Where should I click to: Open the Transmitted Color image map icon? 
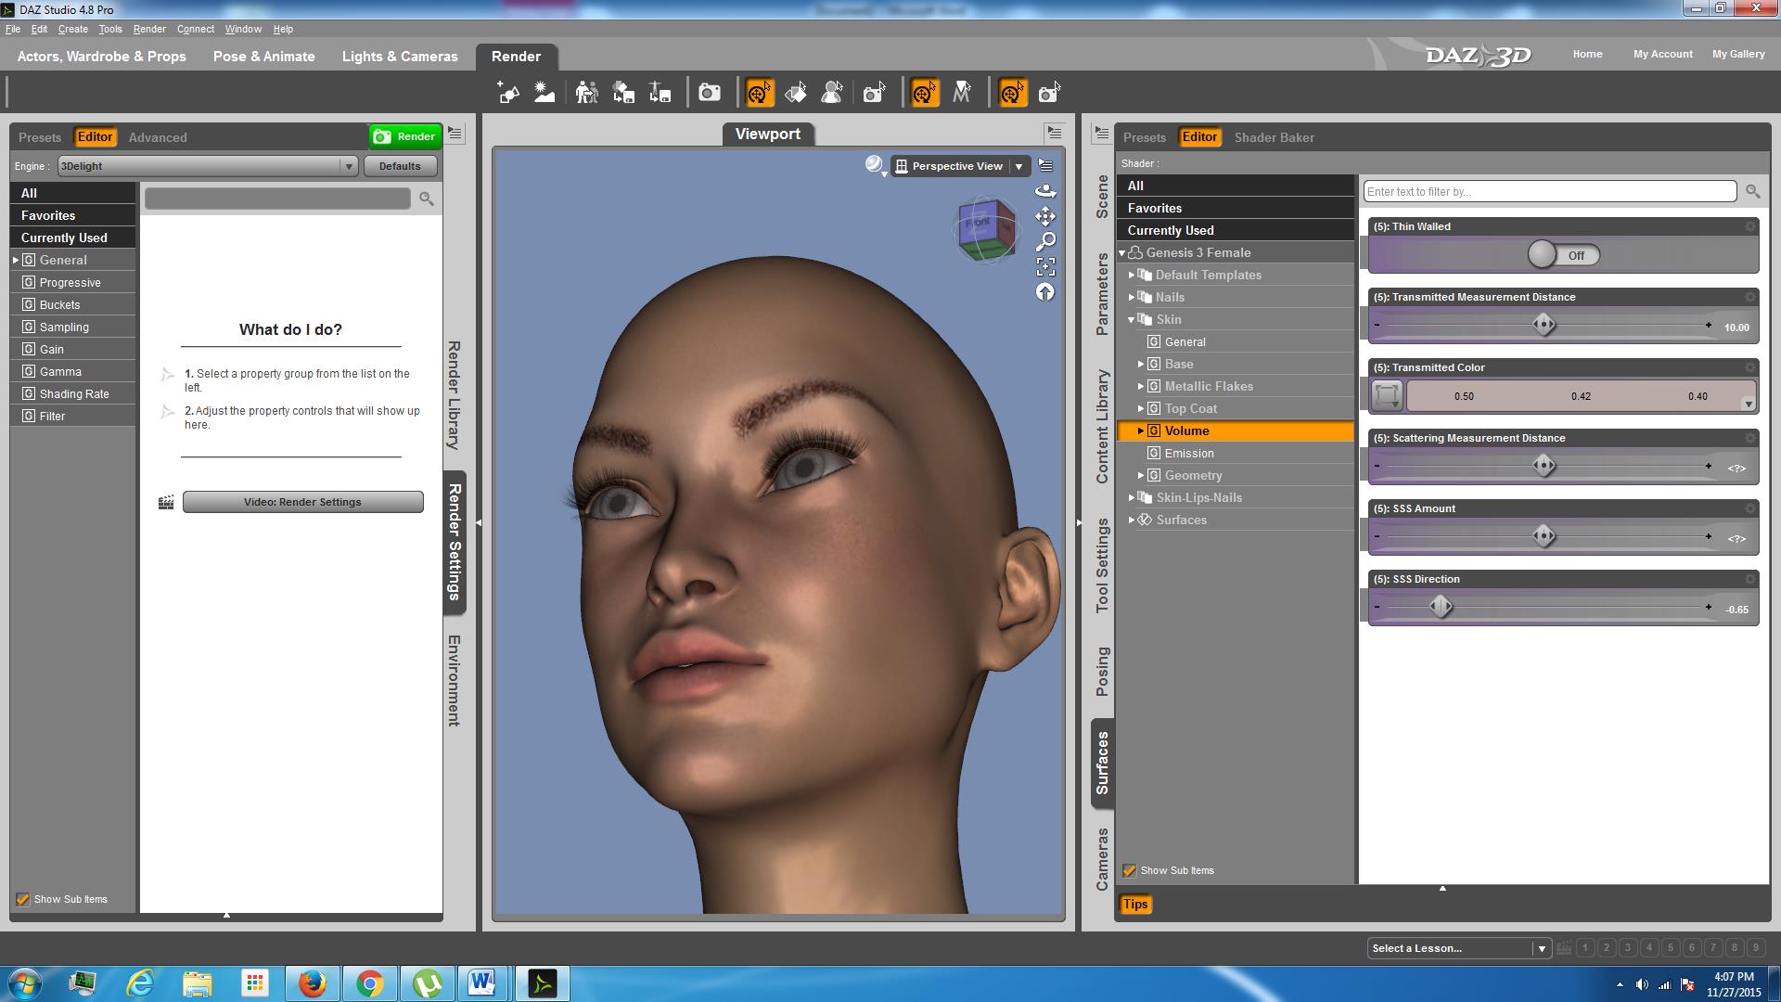click(1387, 396)
